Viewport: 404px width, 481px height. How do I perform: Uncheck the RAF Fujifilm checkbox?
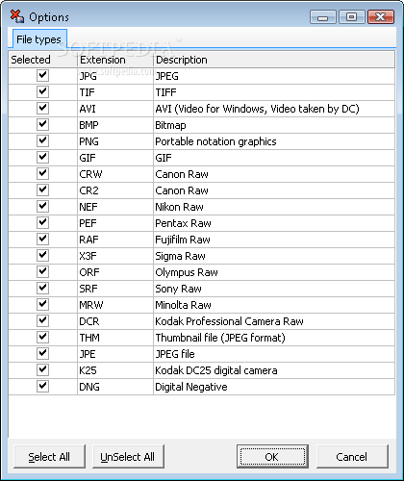pos(42,240)
